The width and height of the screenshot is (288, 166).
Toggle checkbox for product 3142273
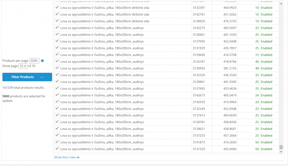pyautogui.click(x=57, y=28)
